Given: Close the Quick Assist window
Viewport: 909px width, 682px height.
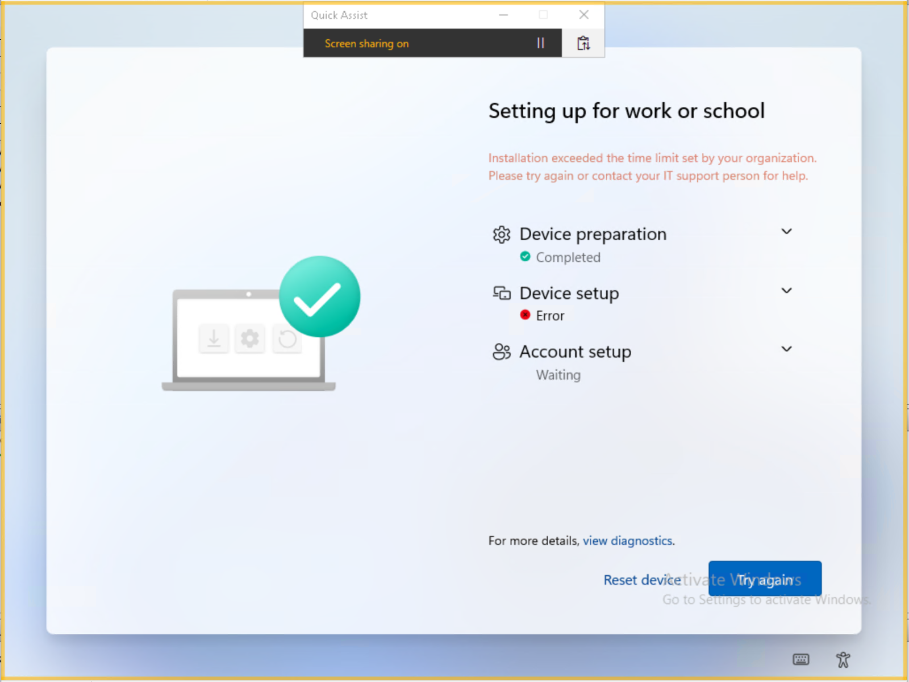Looking at the screenshot, I should (583, 15).
